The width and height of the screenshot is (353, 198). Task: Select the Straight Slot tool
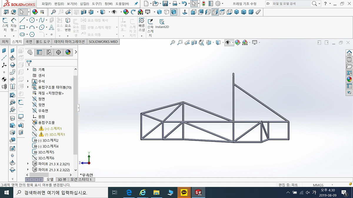(22, 34)
